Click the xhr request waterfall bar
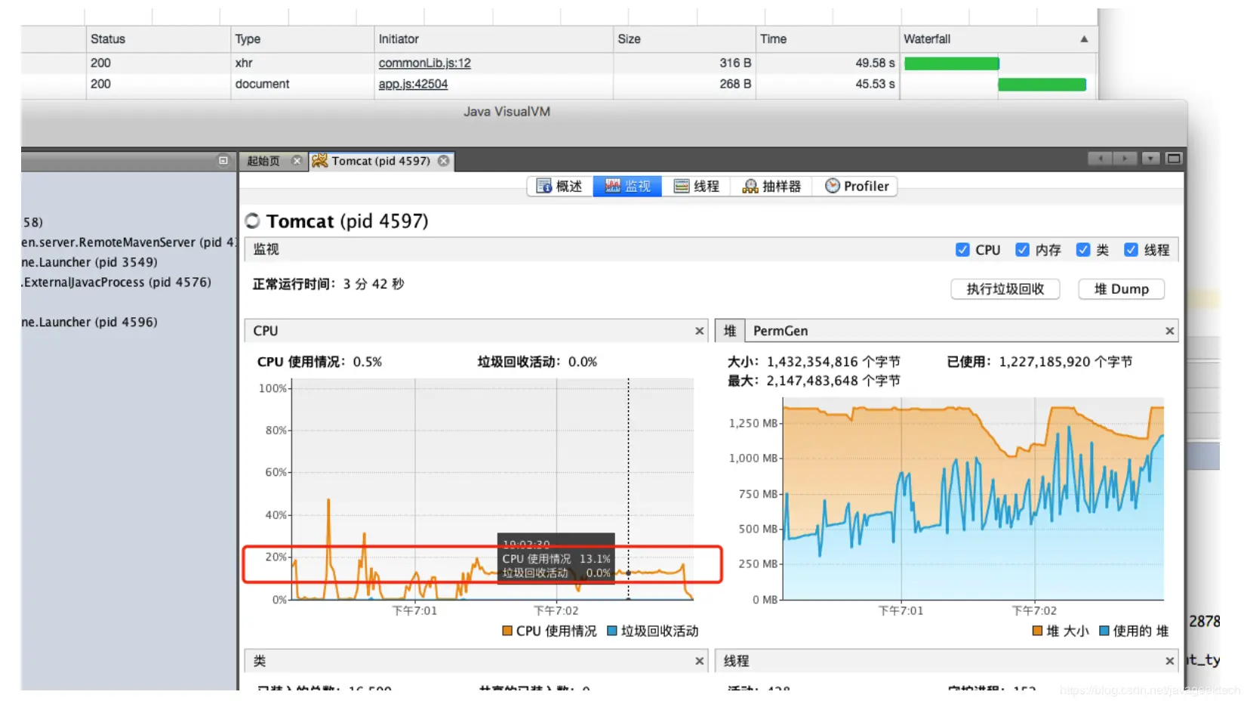Image resolution: width=1247 pixels, height=704 pixels. (951, 63)
